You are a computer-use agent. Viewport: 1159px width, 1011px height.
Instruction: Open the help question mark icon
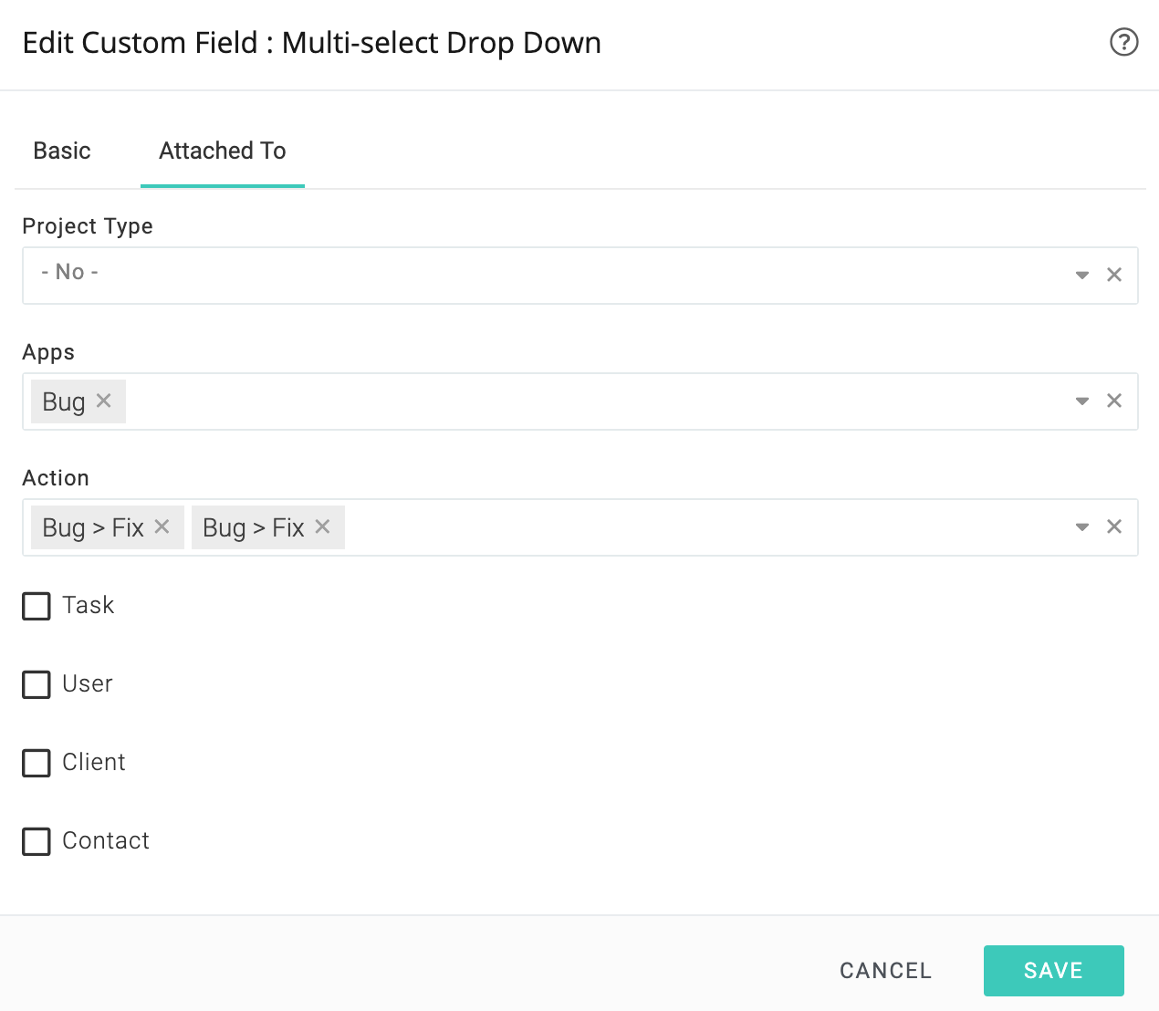point(1123,42)
